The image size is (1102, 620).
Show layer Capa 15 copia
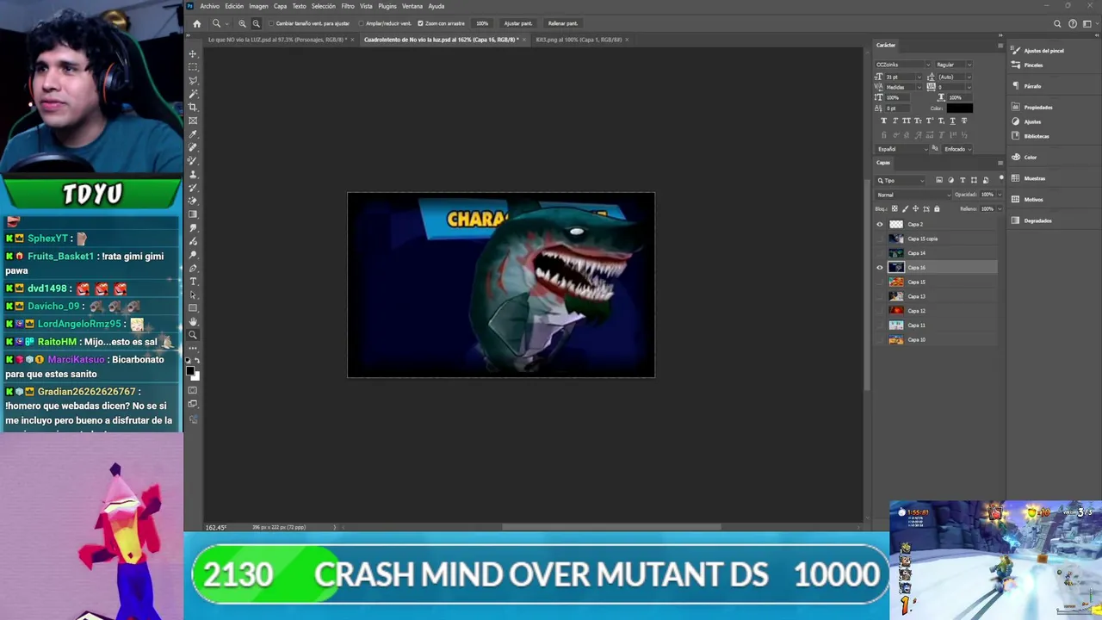coord(880,239)
